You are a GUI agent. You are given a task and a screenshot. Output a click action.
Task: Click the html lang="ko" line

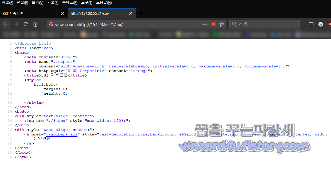[34, 48]
